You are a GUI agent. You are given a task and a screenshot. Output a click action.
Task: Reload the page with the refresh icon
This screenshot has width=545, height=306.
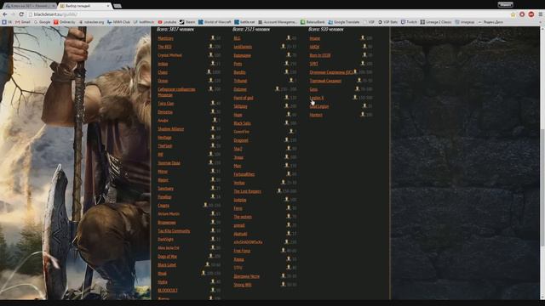(x=21, y=14)
